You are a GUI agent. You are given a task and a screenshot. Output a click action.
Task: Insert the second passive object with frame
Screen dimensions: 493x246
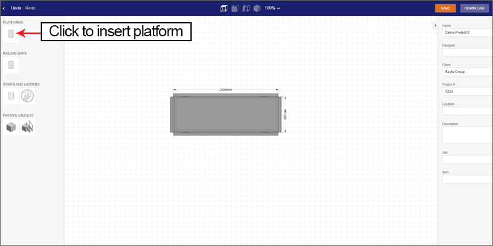click(27, 127)
